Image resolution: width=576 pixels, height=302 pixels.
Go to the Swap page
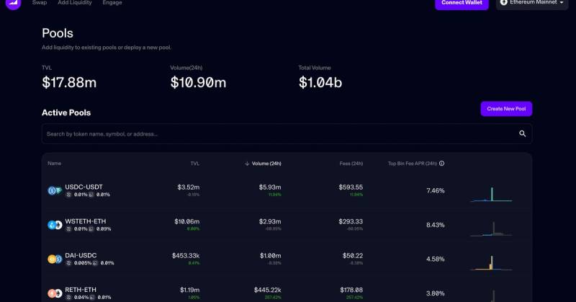[40, 3]
